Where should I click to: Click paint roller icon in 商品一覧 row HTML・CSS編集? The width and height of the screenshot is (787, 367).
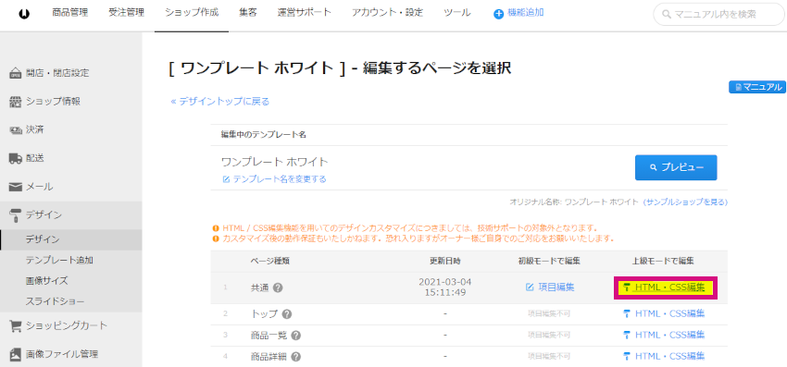point(627,335)
